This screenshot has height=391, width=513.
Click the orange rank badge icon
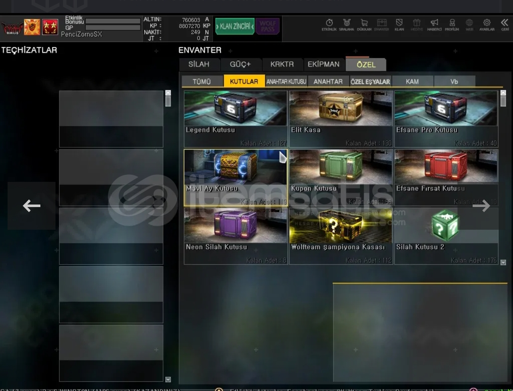point(32,27)
